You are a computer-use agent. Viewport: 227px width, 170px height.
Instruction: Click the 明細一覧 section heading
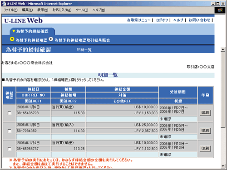pos(108,75)
